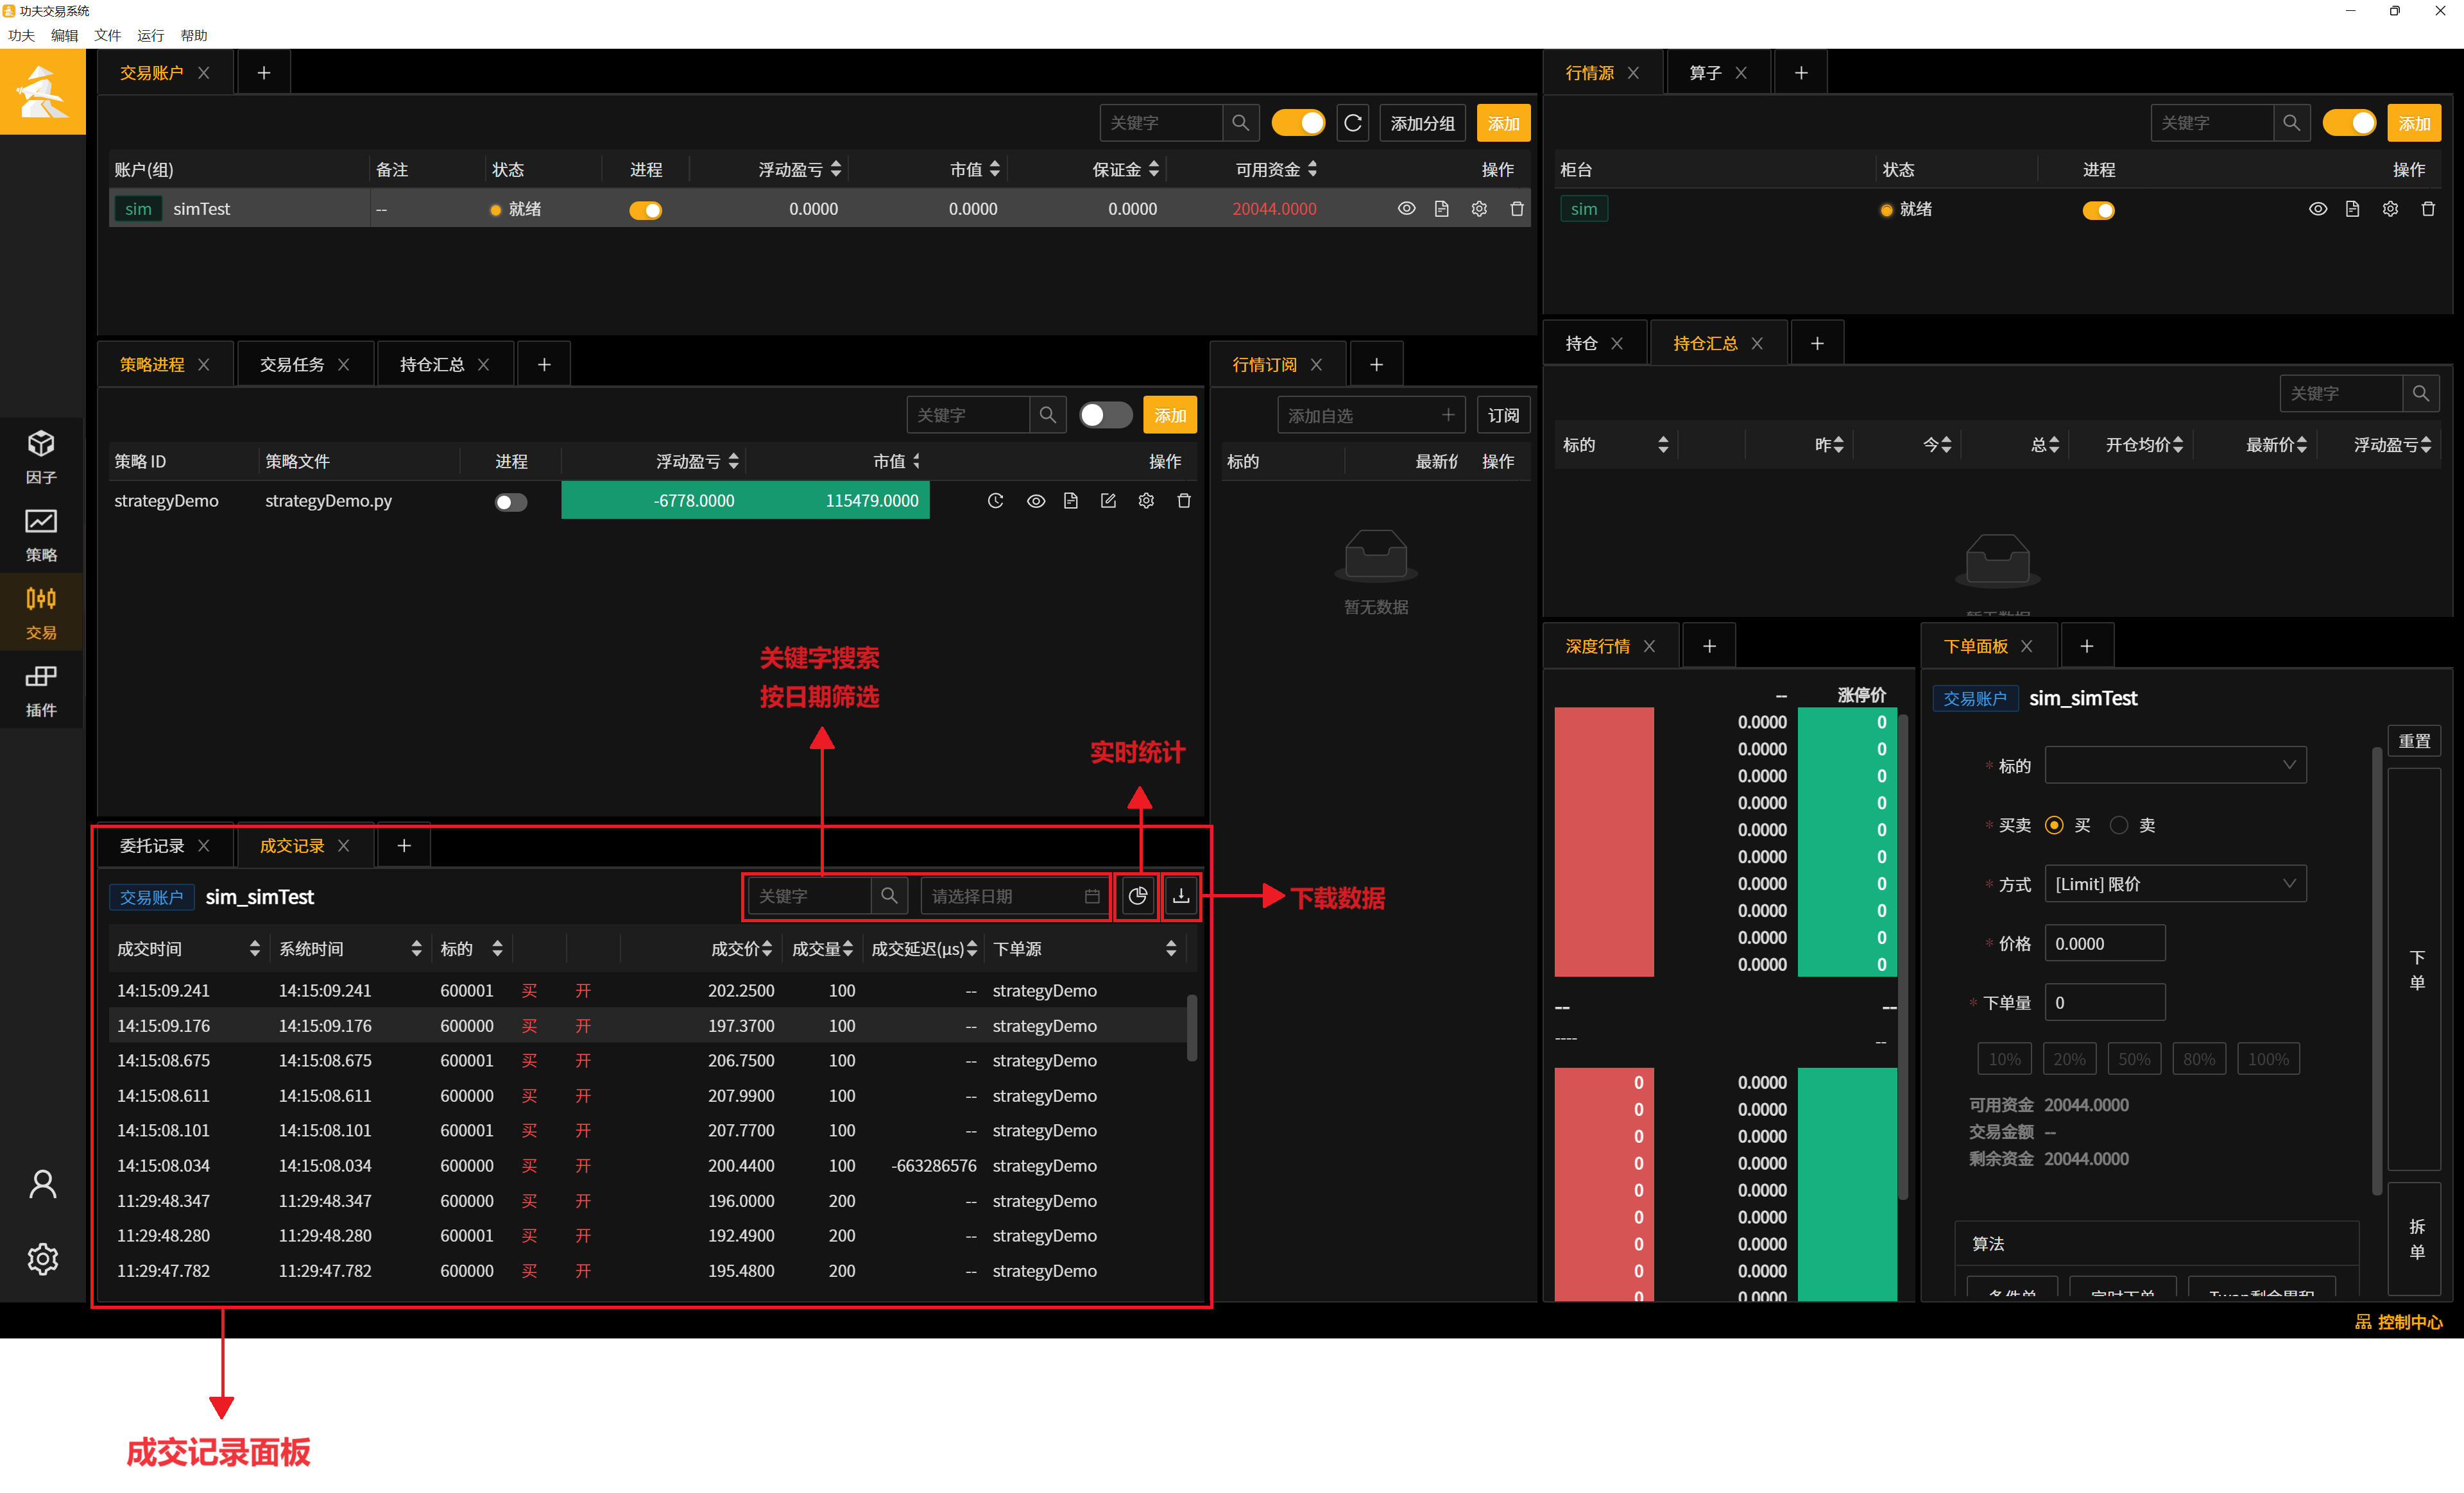The image size is (2464, 1493).
Task: Select the 卖 radio button
Action: click(x=2118, y=825)
